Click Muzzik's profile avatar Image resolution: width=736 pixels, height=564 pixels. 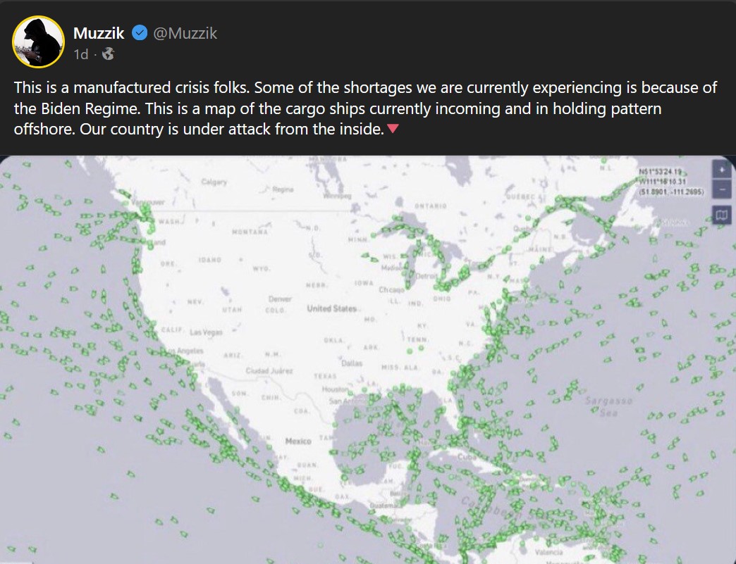coord(38,42)
